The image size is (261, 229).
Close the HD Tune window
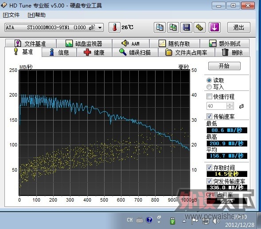pyautogui.click(x=248, y=6)
